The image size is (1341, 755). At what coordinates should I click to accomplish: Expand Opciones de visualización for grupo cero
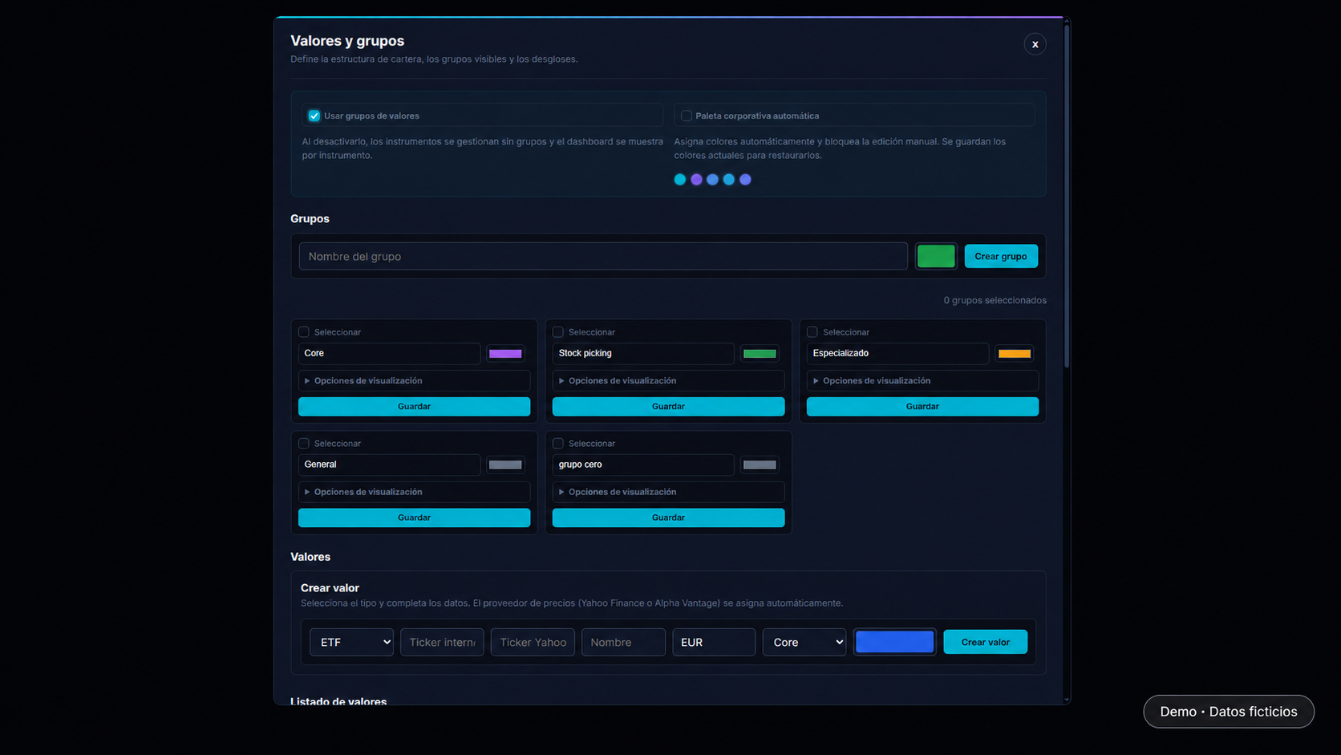668,492
